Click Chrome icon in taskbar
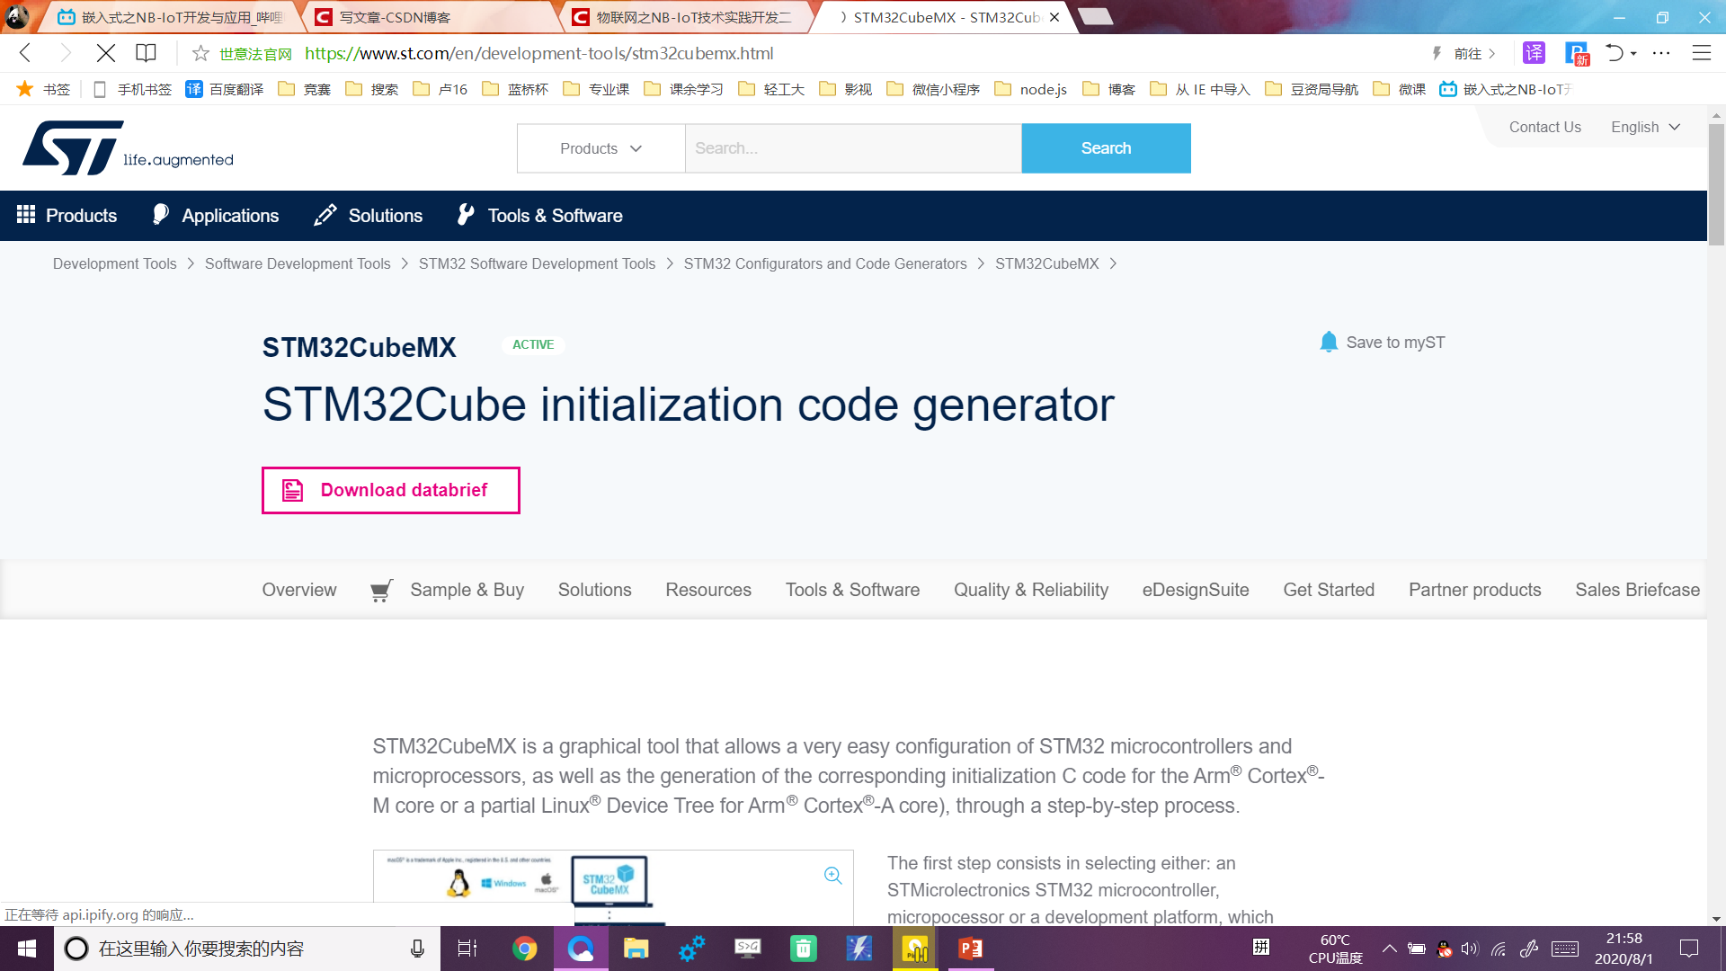This screenshot has height=971, width=1726. [x=524, y=949]
